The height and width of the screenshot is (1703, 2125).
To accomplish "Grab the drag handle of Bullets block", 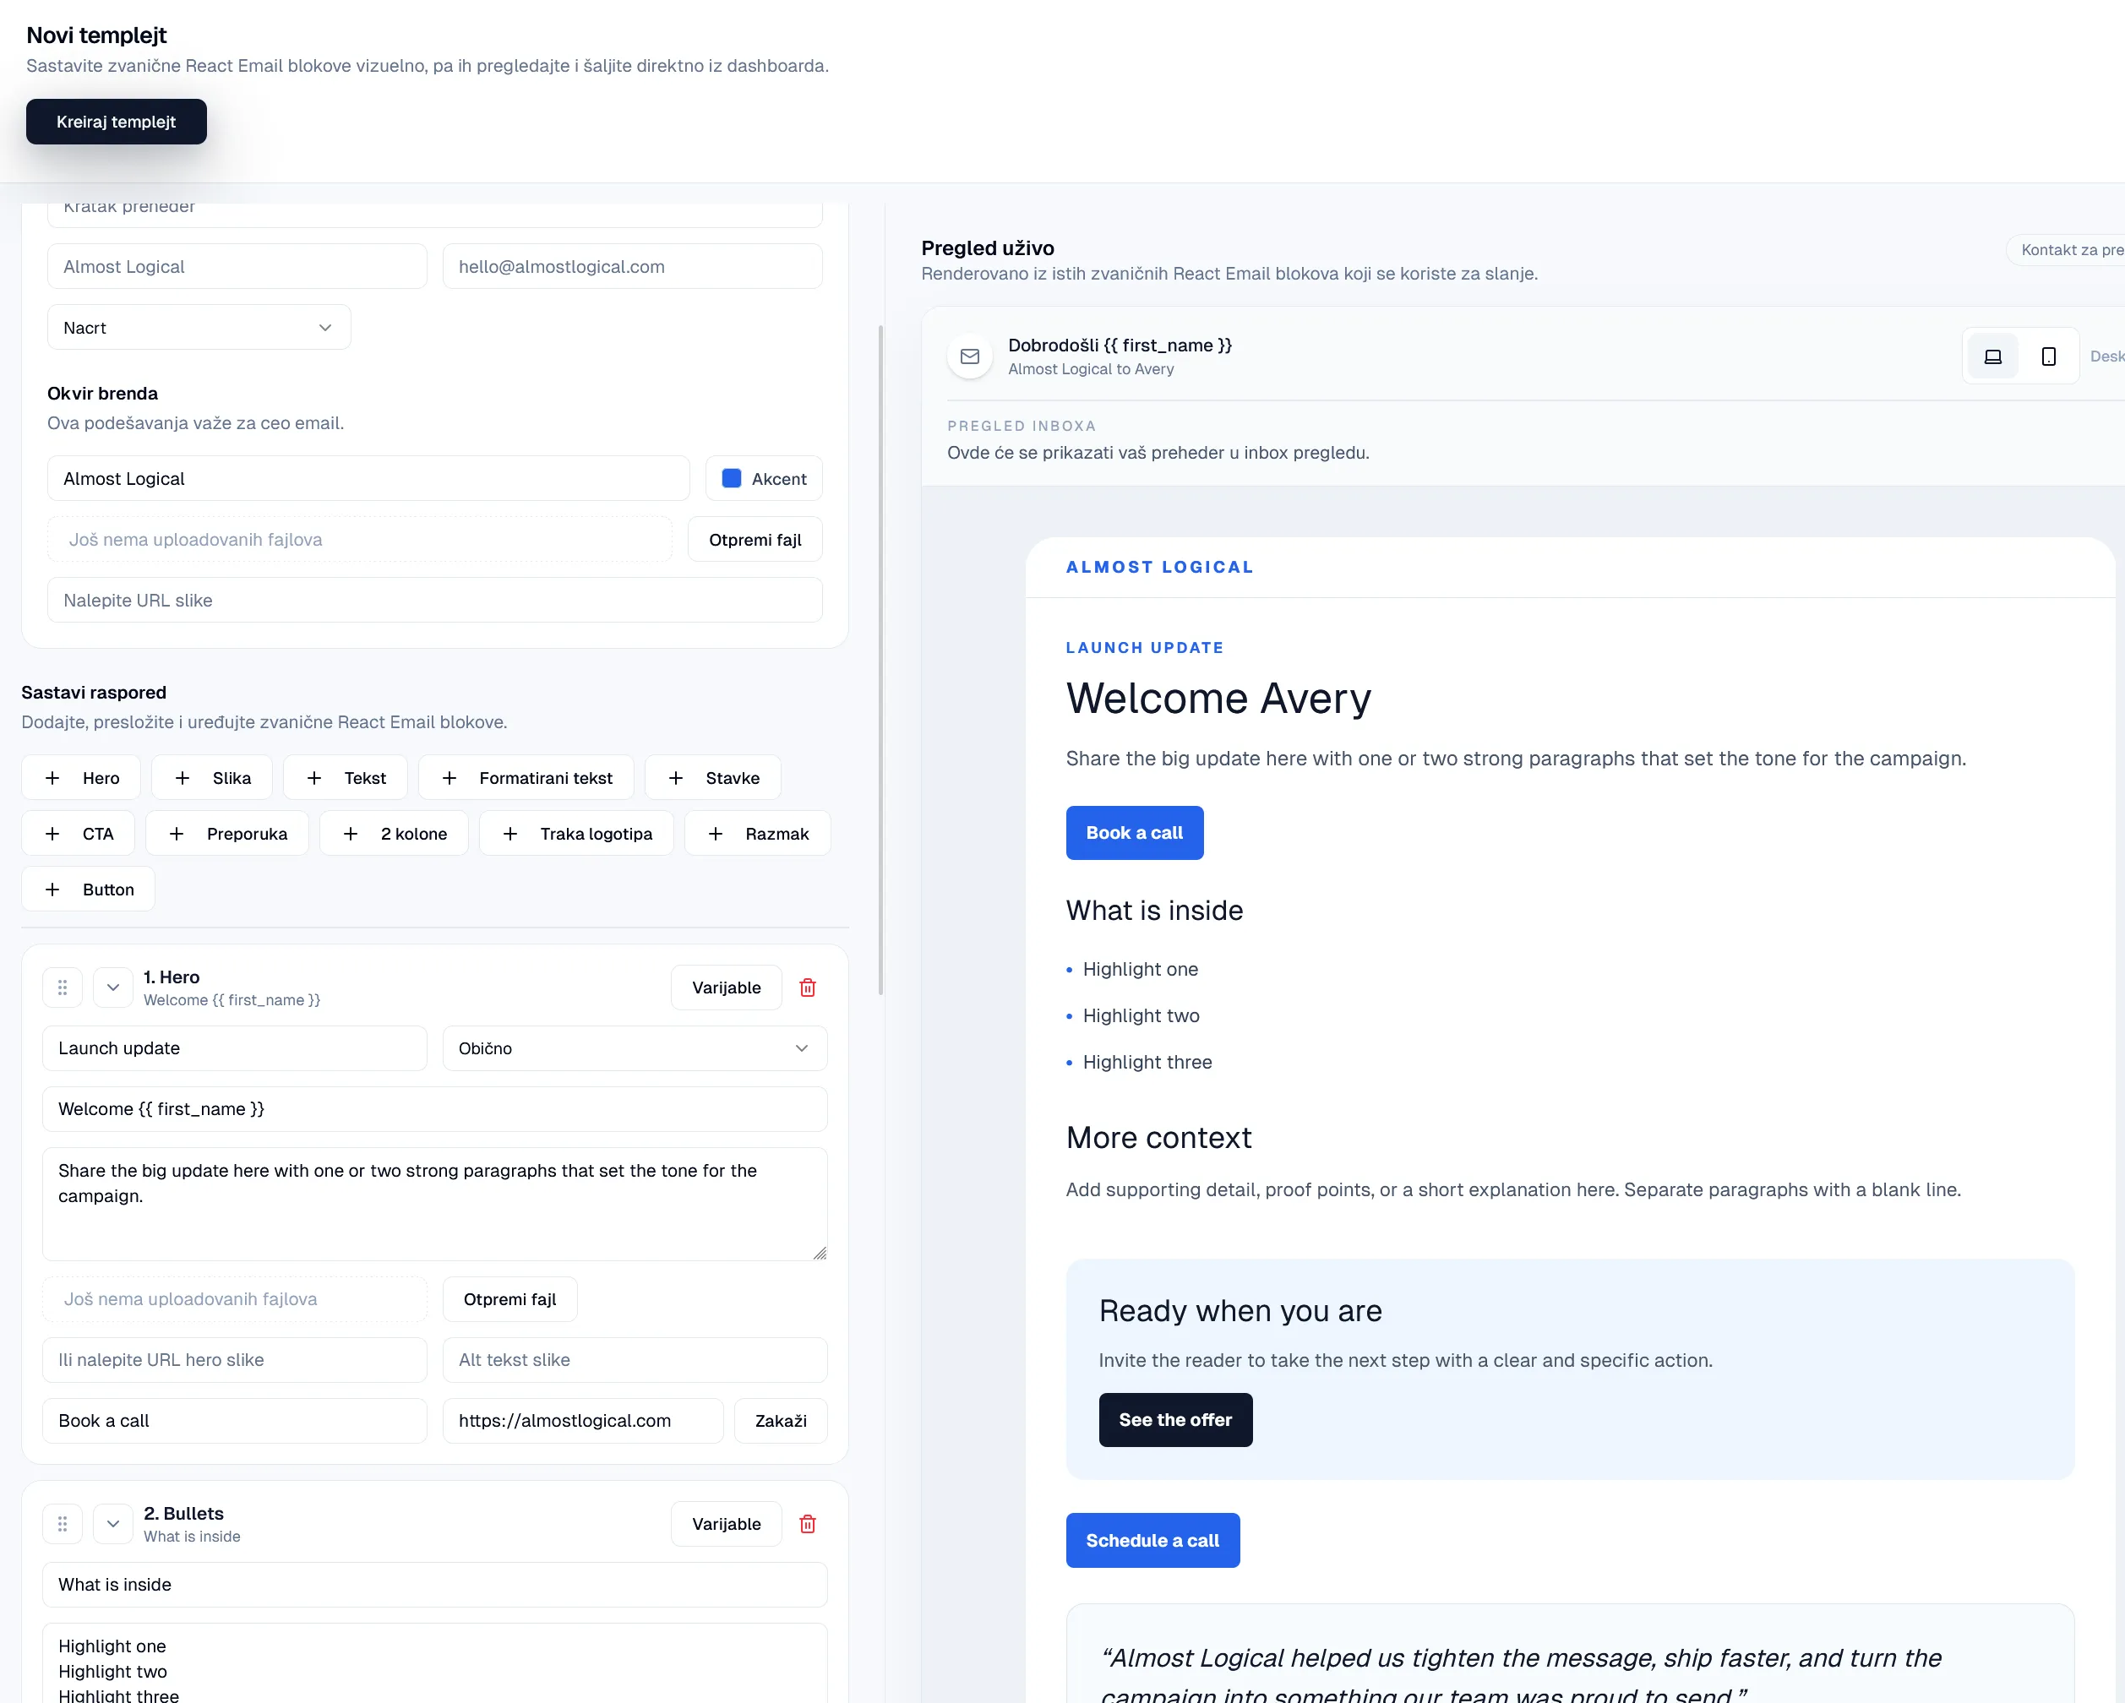I will 62,1524.
